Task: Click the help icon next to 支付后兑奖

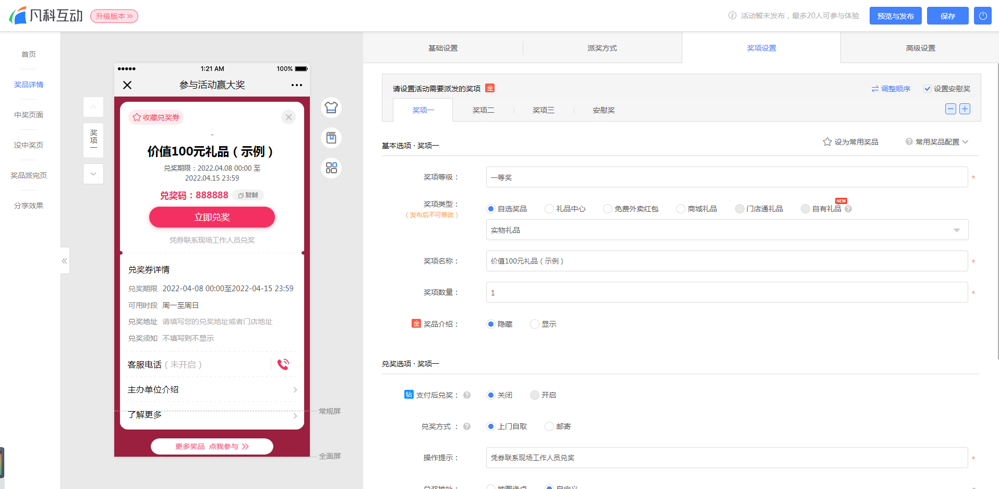Action: coord(467,395)
